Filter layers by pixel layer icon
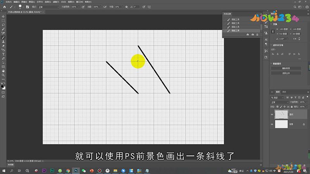This screenshot has width=310, height=174. coord(288,97)
